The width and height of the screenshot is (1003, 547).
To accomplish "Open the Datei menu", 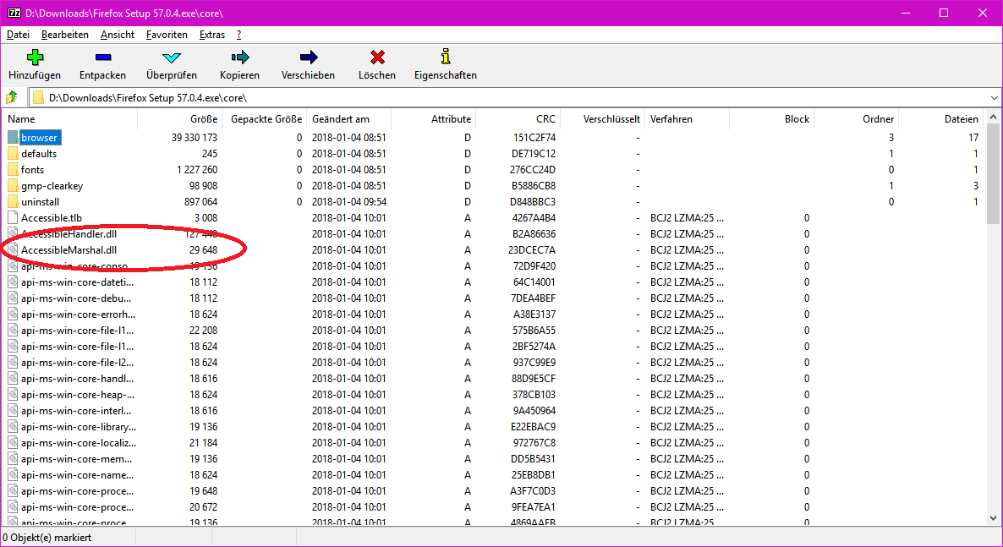I will tap(18, 35).
